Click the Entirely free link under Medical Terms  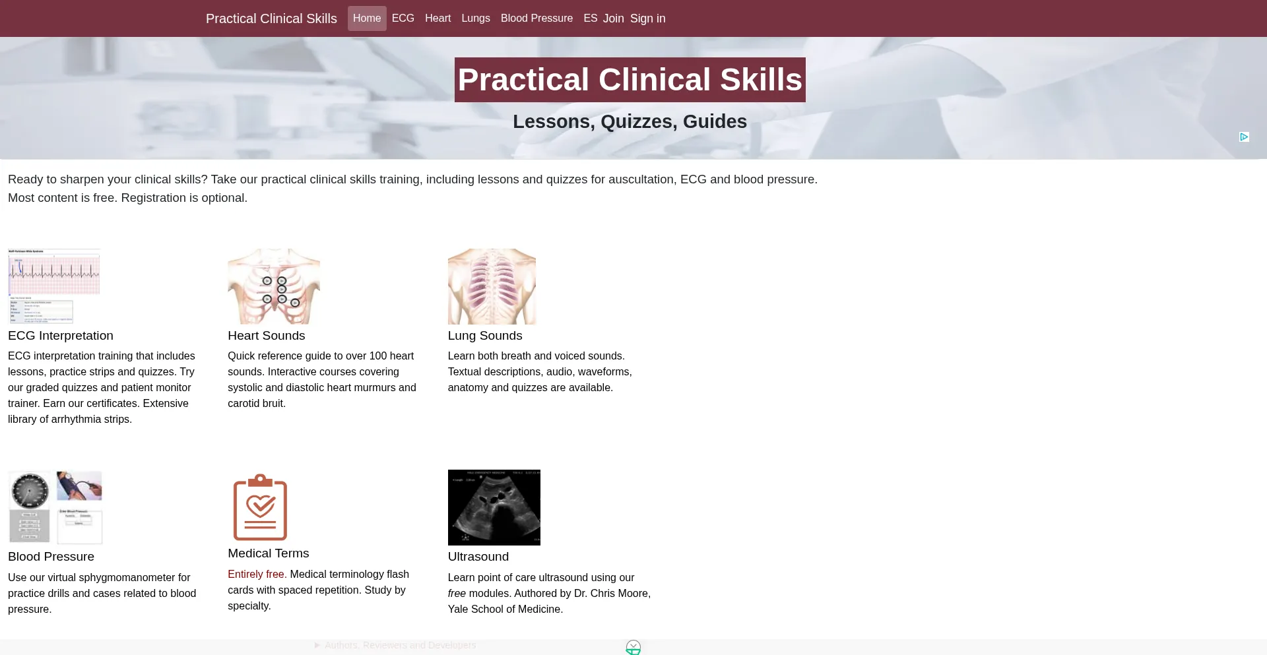pos(256,574)
